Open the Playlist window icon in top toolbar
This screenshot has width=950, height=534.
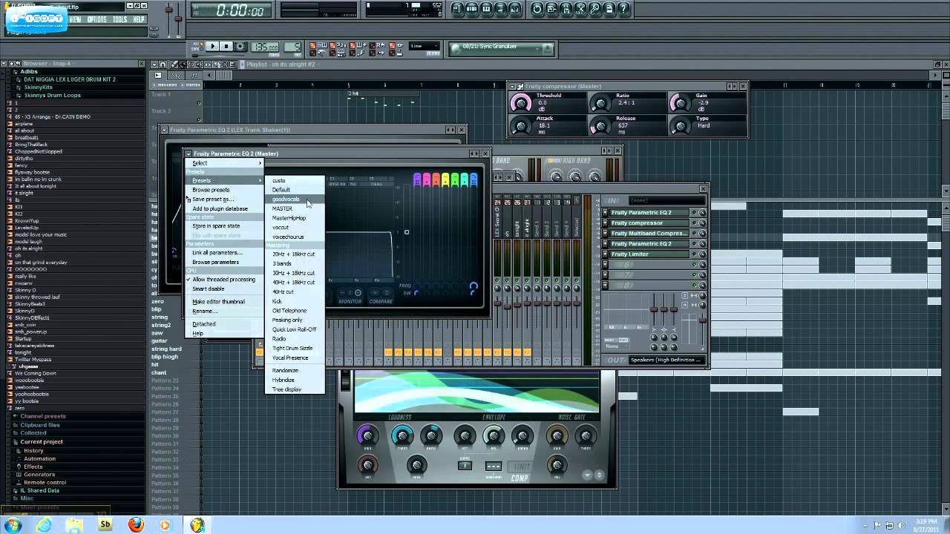point(457,9)
